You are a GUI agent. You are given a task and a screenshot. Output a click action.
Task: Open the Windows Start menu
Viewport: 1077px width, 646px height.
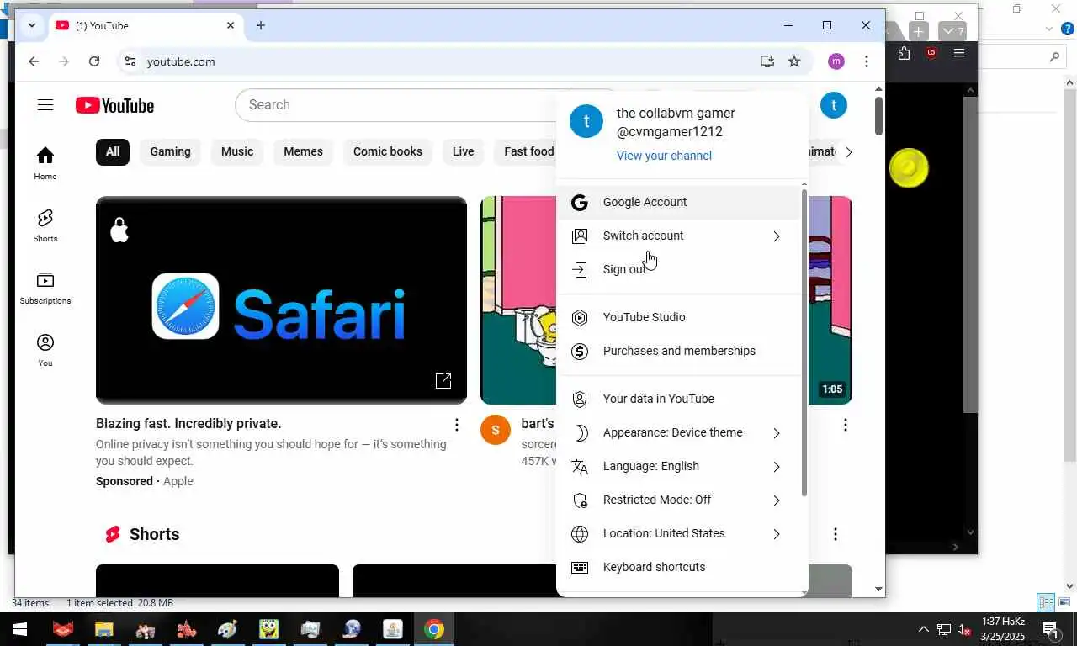tap(20, 629)
